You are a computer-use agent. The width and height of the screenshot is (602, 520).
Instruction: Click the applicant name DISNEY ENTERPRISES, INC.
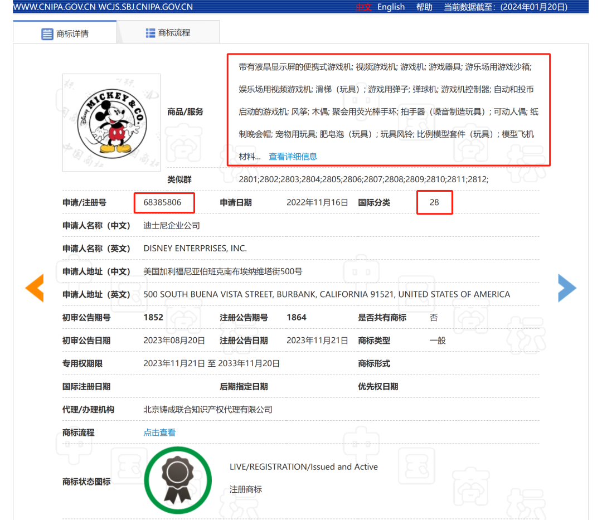click(x=195, y=249)
